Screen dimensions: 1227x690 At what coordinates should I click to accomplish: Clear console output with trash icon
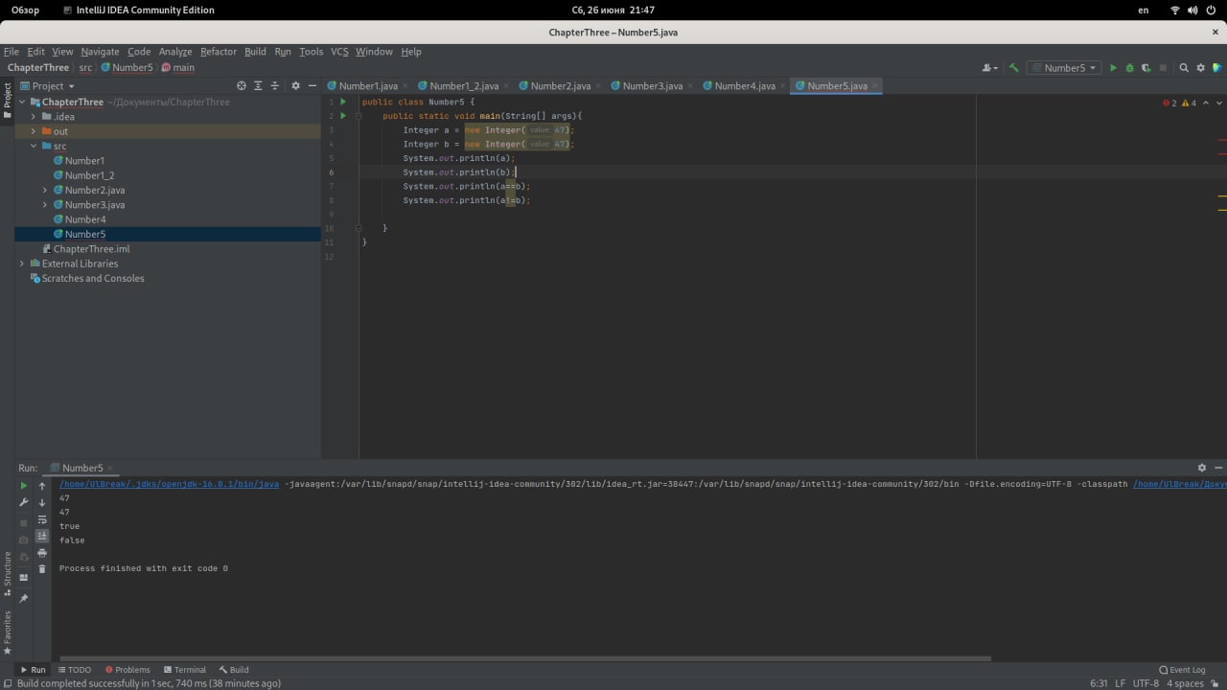coord(42,569)
